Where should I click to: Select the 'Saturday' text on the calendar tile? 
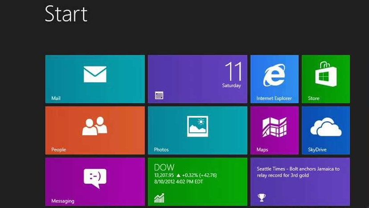click(231, 86)
